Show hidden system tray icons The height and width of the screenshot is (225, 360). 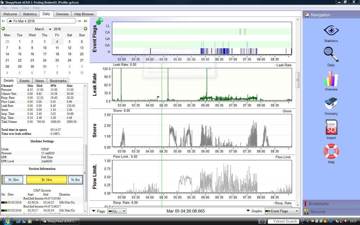pos(307,221)
